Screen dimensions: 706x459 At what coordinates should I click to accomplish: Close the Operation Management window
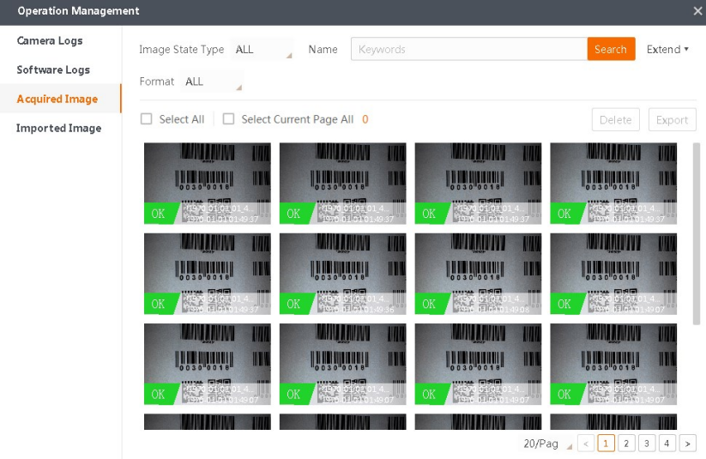pyautogui.click(x=697, y=11)
